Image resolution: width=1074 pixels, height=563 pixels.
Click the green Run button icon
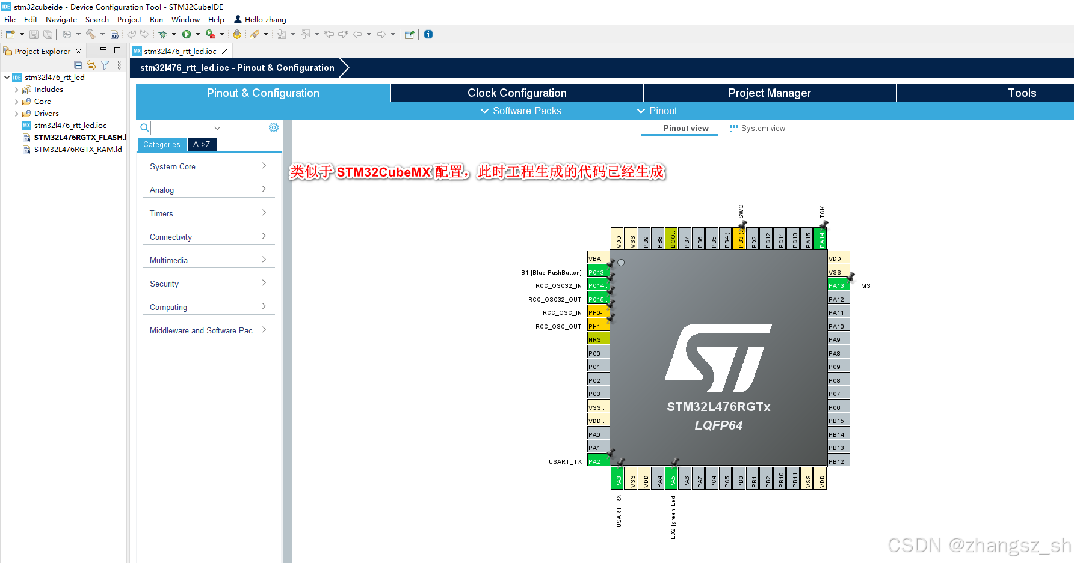coord(187,34)
